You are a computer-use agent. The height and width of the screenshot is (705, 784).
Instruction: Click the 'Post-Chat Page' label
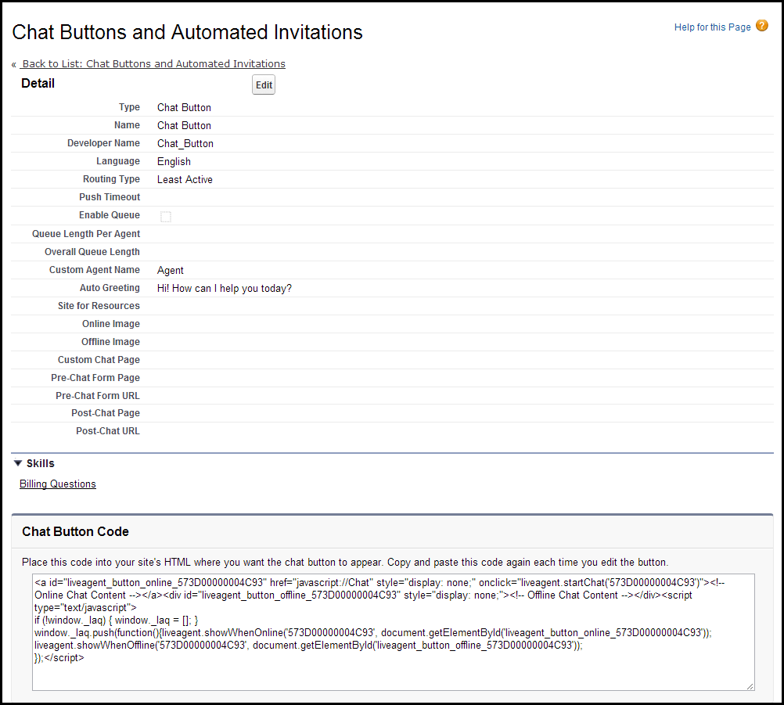(106, 413)
